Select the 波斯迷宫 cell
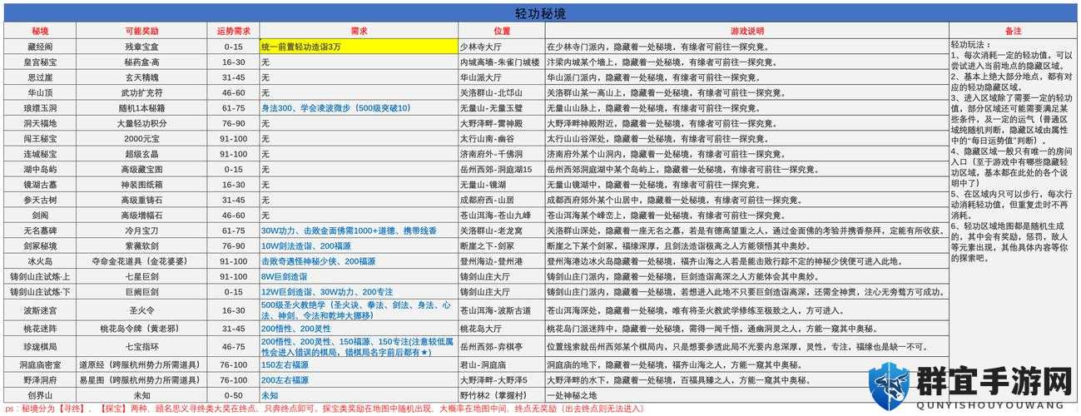 [x=41, y=310]
